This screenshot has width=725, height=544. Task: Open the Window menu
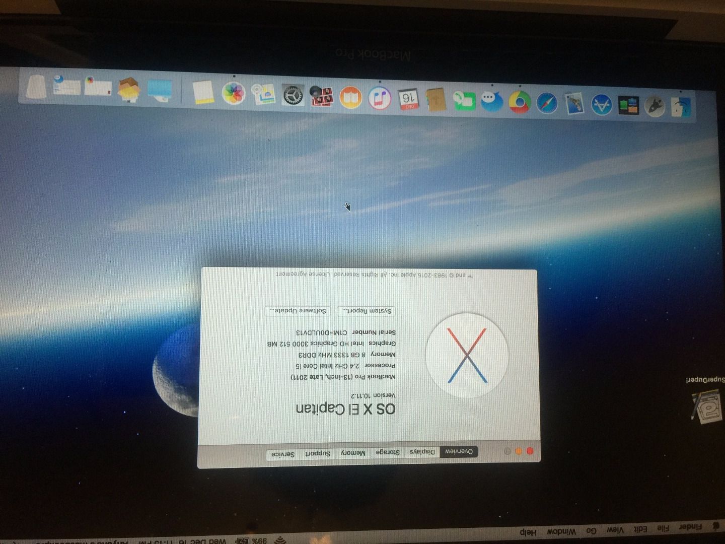point(561,532)
